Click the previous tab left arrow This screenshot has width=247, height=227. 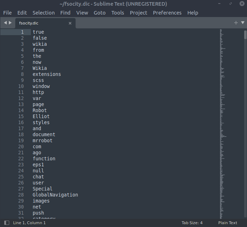pos(5,23)
